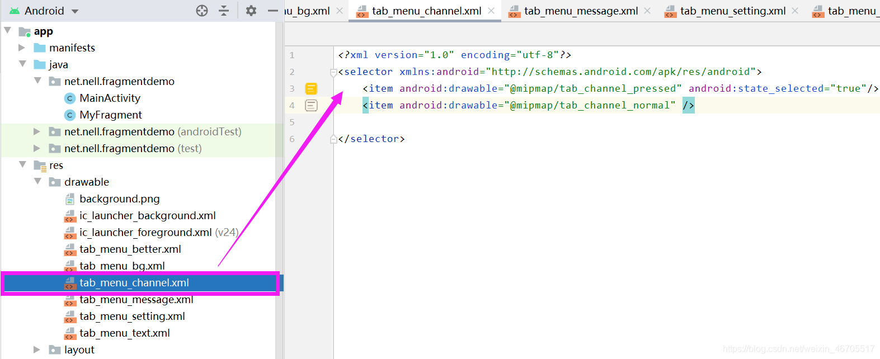
Task: Click the res folder icon
Action: click(40, 165)
